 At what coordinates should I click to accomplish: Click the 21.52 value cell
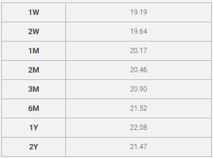click(x=139, y=108)
